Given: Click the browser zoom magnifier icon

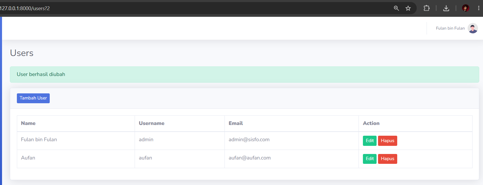Looking at the screenshot, I should [x=396, y=8].
